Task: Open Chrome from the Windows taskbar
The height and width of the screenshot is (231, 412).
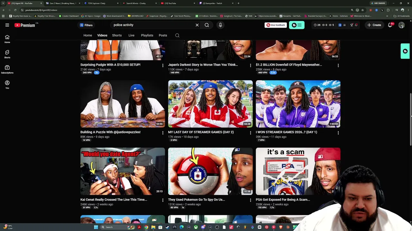Action: (x=146, y=227)
